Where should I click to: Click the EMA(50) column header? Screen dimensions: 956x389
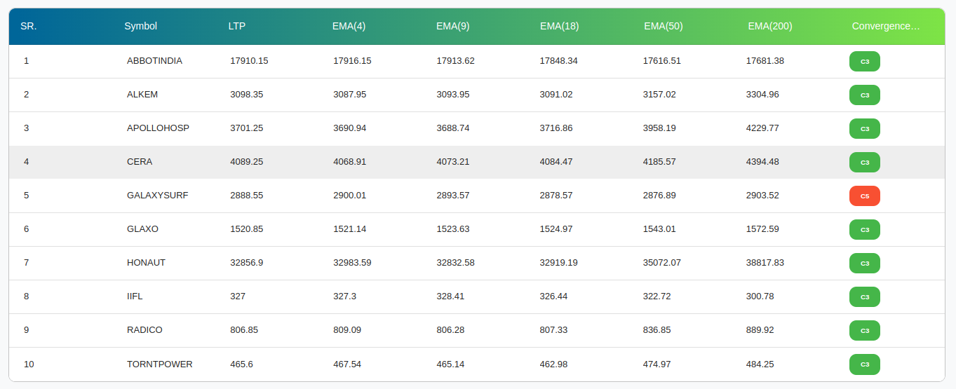point(664,26)
